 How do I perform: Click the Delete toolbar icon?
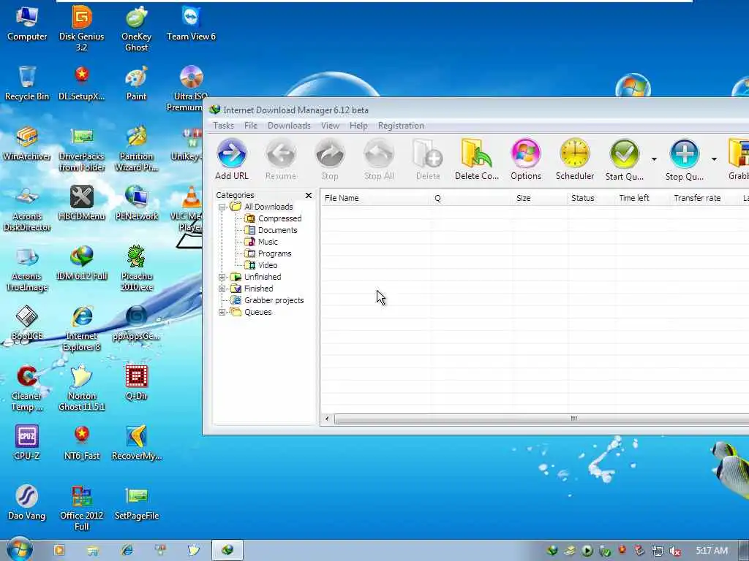(x=428, y=159)
